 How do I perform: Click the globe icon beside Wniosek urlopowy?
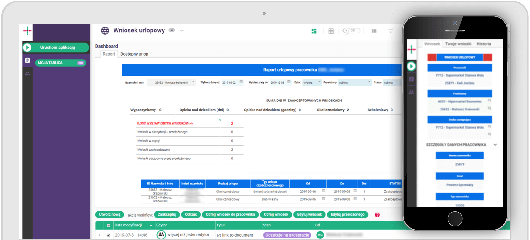[105, 31]
